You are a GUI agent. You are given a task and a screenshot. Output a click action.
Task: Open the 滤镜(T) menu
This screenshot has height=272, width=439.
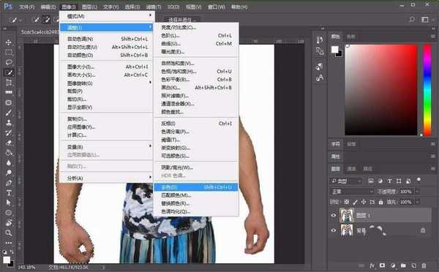tap(154, 7)
